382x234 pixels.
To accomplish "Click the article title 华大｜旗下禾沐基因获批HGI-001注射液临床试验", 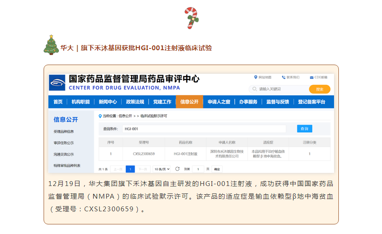I will [x=136, y=48].
